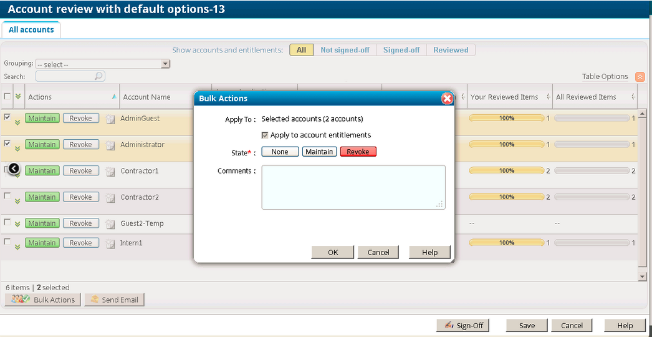This screenshot has width=652, height=337.
Task: Click the note icon beside Contractor2
Action: pos(110,198)
